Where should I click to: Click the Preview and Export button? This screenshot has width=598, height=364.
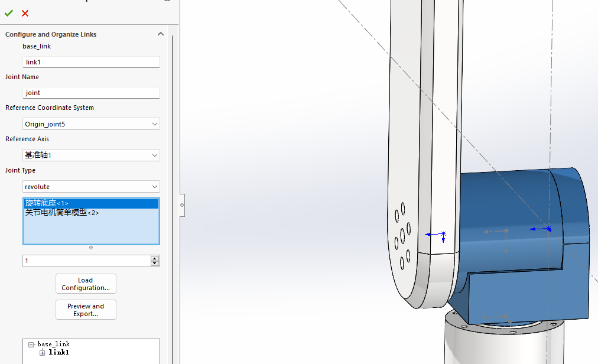[x=86, y=310]
